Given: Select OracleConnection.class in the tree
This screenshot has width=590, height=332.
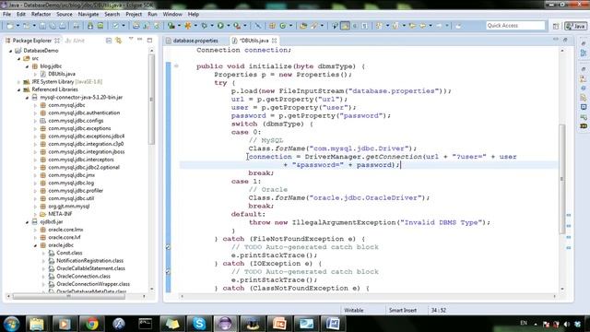Looking at the screenshot, I should pyautogui.click(x=84, y=277).
